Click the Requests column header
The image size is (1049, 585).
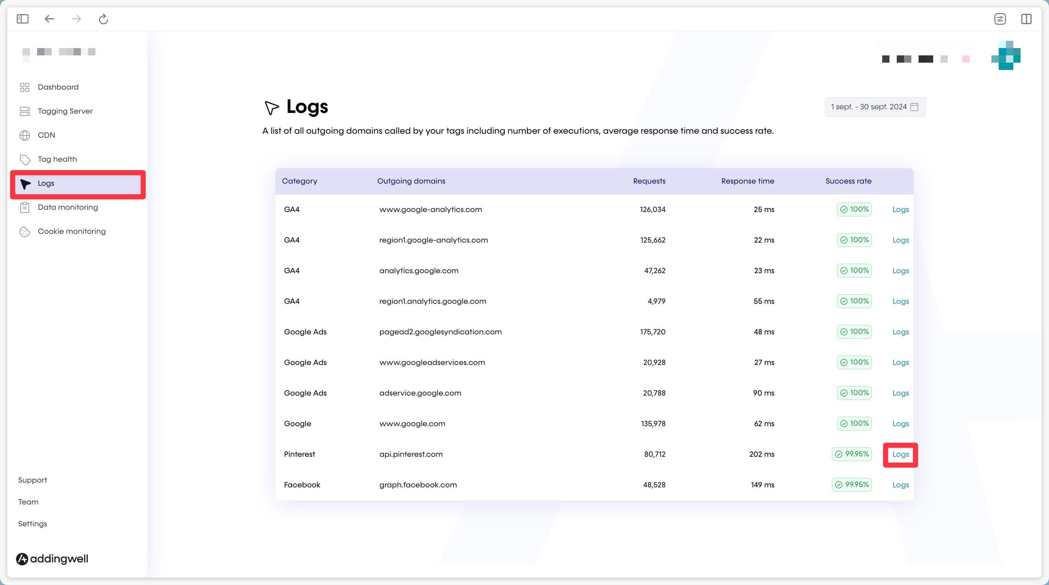point(649,181)
